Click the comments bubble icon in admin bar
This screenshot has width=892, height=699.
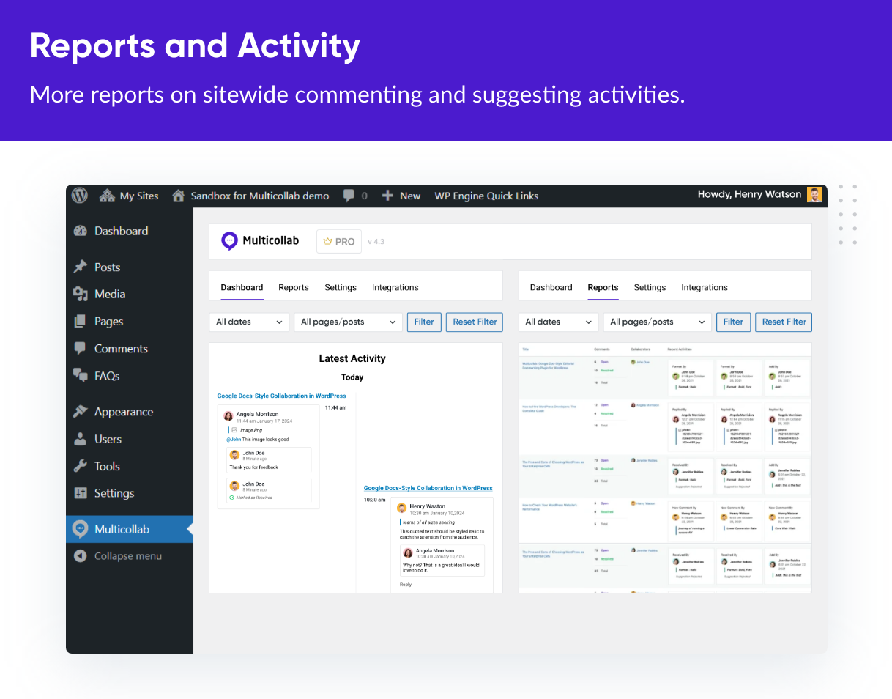pyautogui.click(x=349, y=196)
